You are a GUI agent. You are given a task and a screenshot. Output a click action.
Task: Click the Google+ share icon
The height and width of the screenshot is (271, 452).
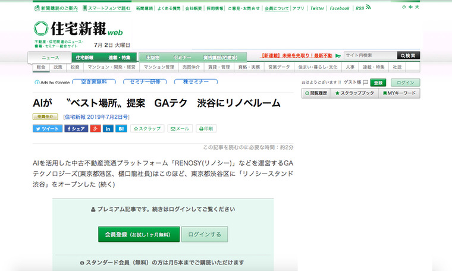point(95,128)
